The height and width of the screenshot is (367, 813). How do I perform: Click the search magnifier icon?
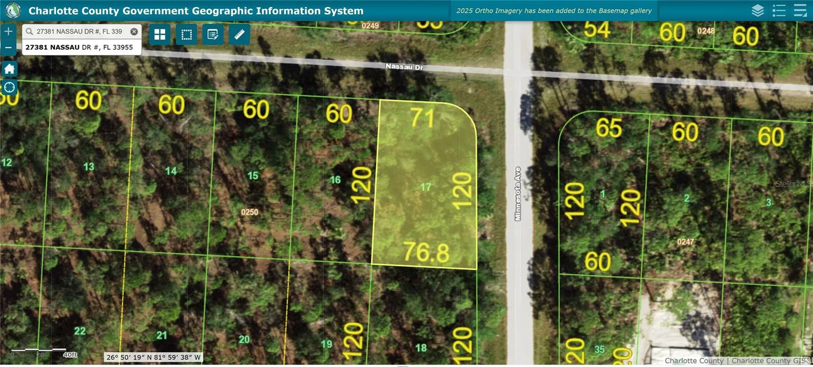[29, 31]
